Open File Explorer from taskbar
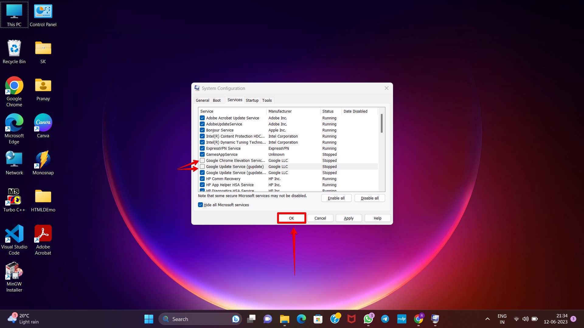The width and height of the screenshot is (584, 328). [285, 319]
